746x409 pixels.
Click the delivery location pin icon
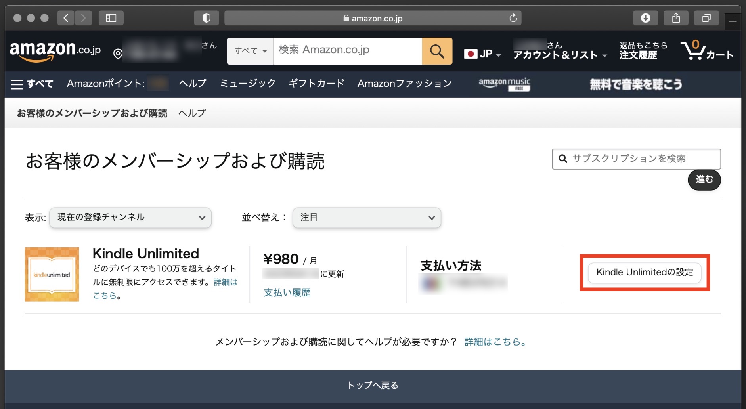click(x=118, y=54)
